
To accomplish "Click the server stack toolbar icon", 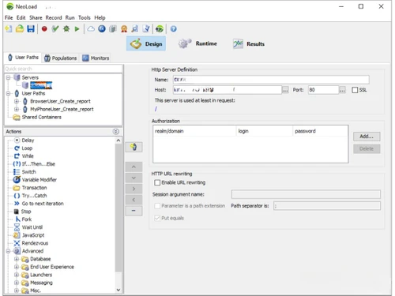I will [x=113, y=29].
